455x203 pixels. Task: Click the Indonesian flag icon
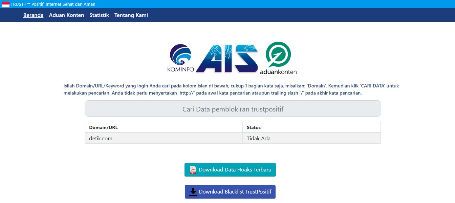[x=6, y=4]
